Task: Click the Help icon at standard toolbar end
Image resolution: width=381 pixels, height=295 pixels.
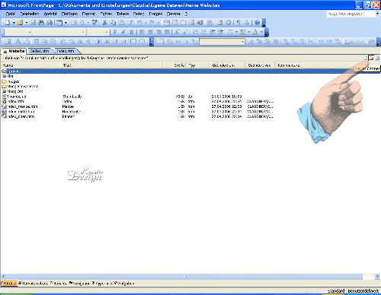Action: (257, 23)
